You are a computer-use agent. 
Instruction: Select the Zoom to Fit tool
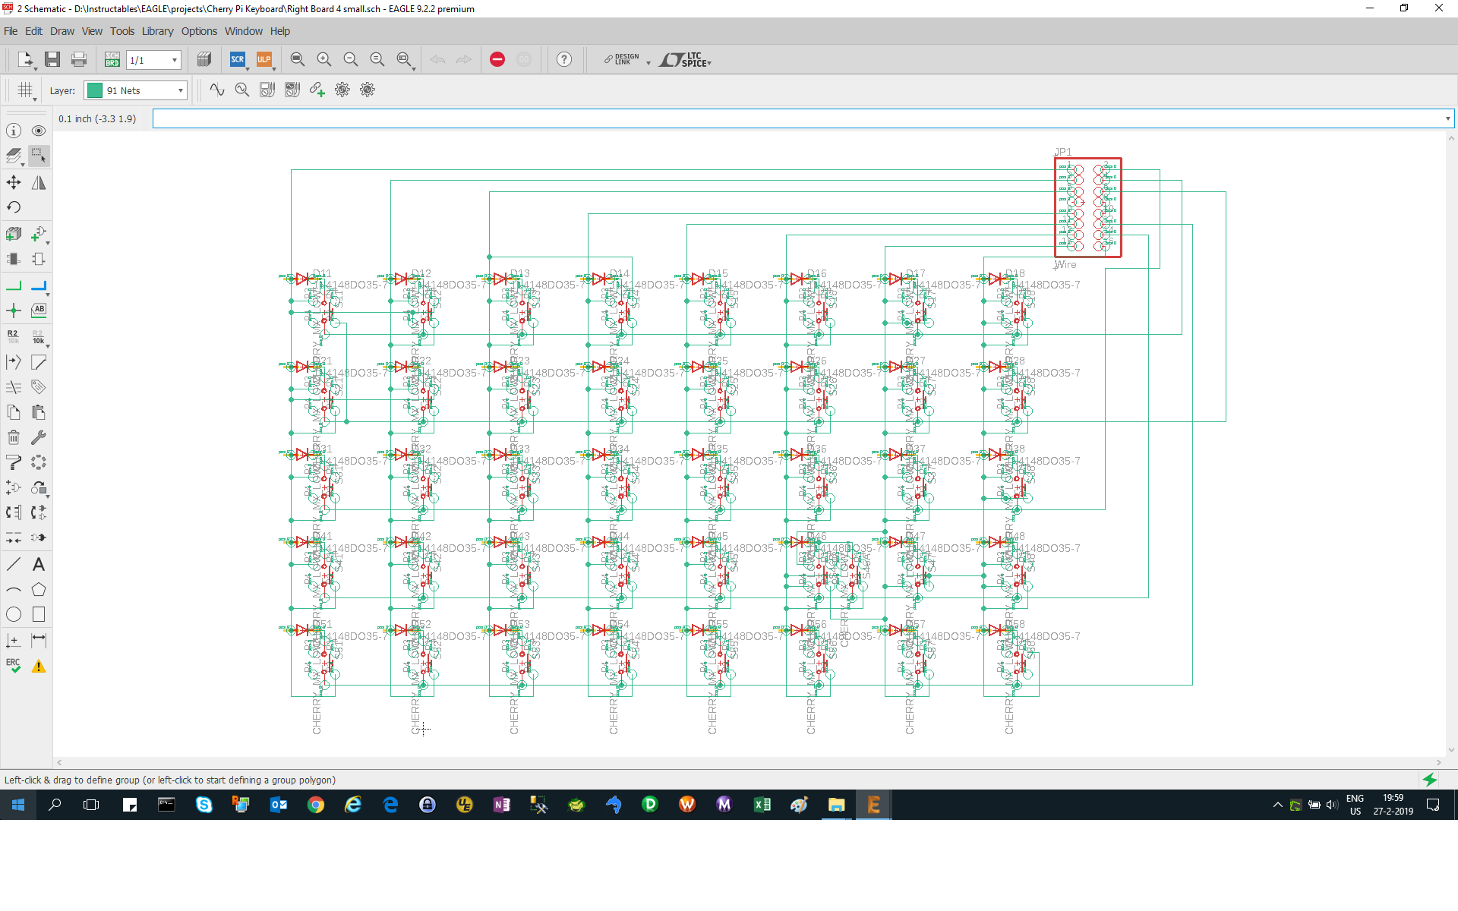coord(298,58)
